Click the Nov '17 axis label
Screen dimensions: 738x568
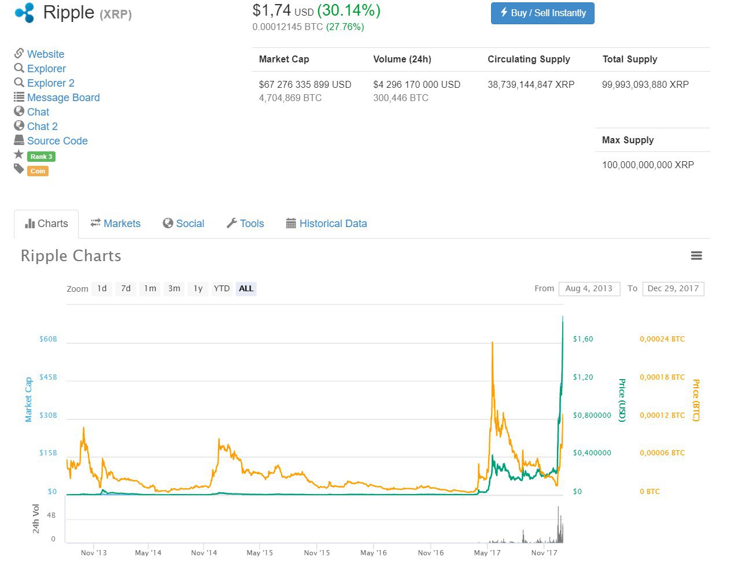pyautogui.click(x=544, y=553)
